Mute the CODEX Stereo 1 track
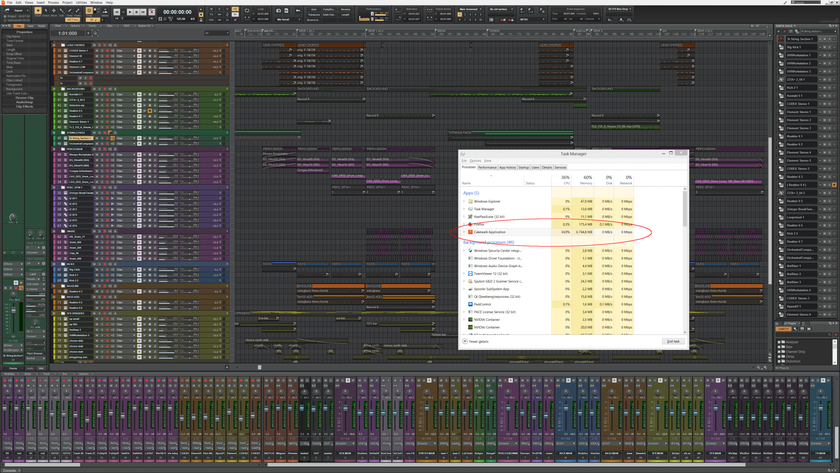 point(97,50)
